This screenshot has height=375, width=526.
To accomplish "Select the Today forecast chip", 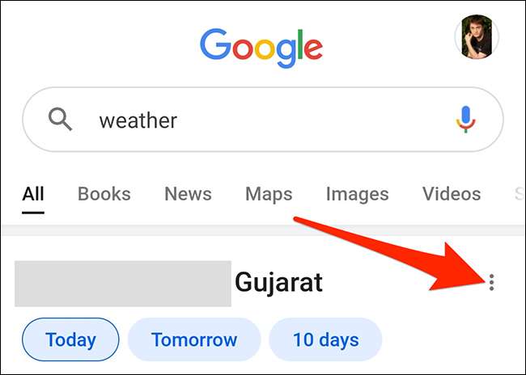I will [70, 339].
